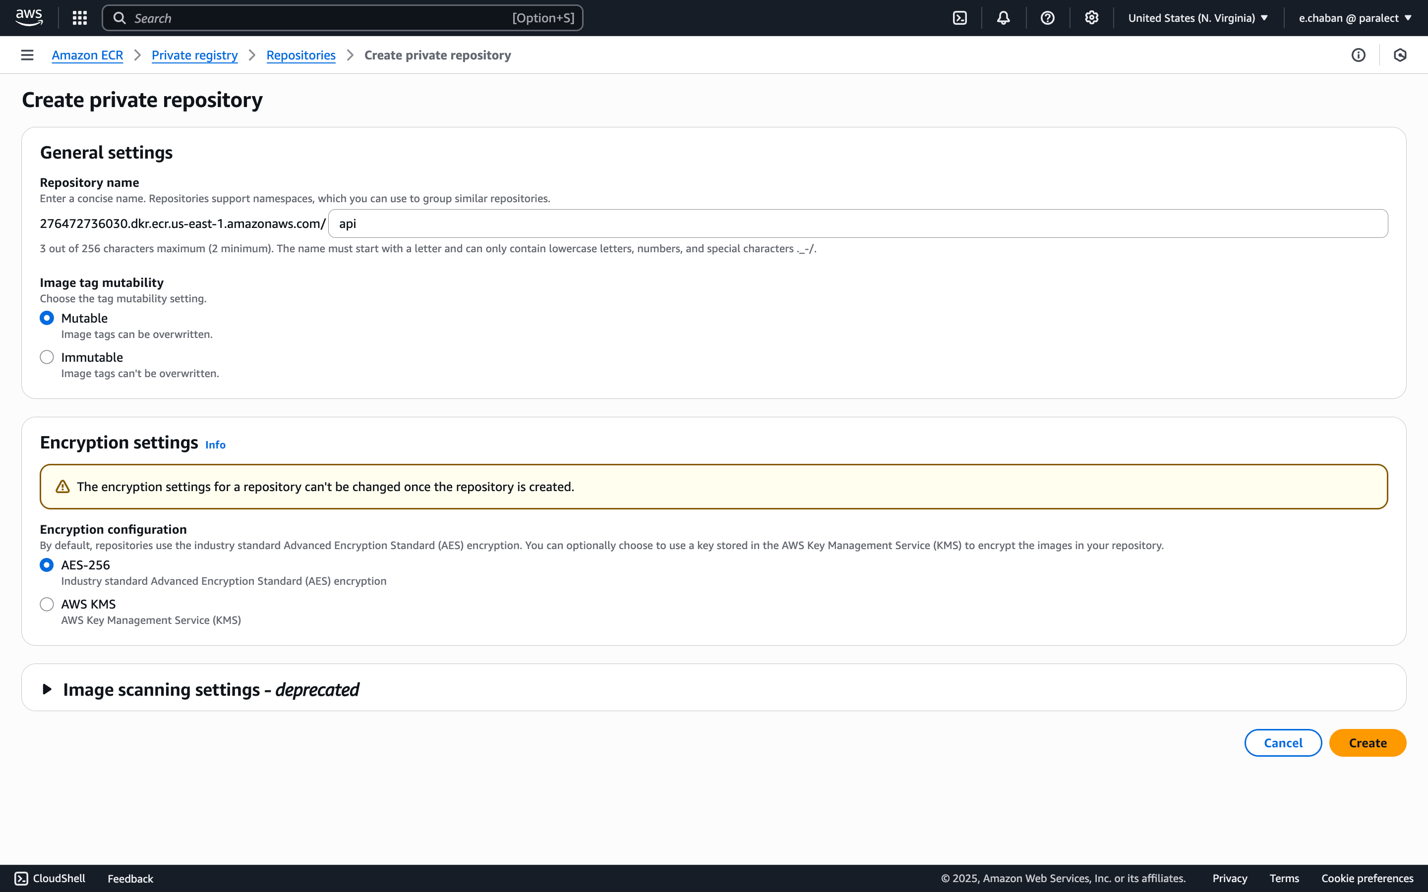Image resolution: width=1428 pixels, height=892 pixels.
Task: Open the hamburger navigation menu
Action: click(27, 55)
